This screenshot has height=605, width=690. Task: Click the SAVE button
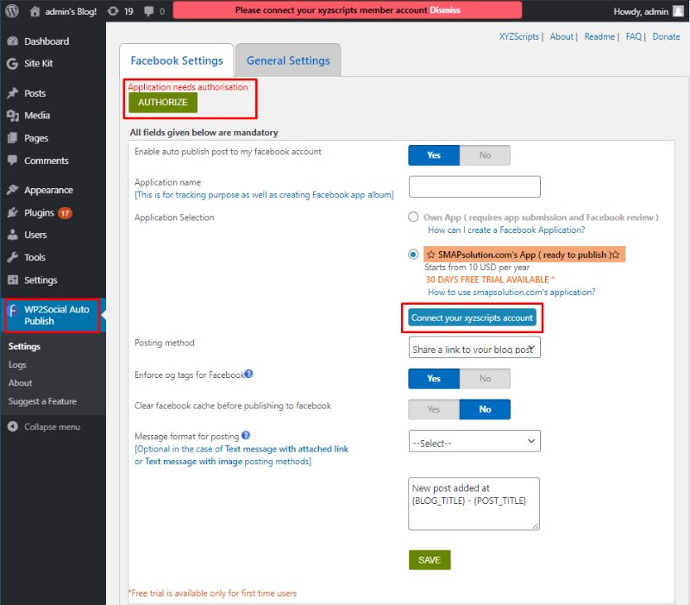pyautogui.click(x=430, y=559)
